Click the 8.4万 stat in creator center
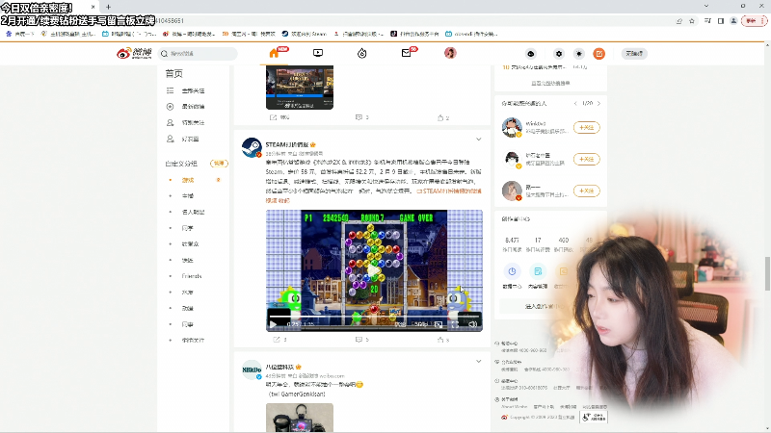The height and width of the screenshot is (433, 771). 512,240
